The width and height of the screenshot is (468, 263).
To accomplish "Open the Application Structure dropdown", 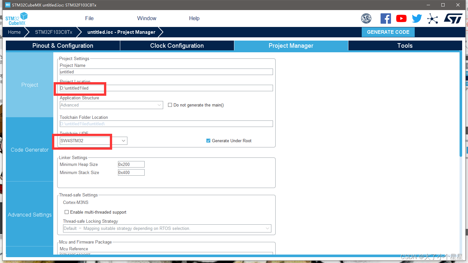I will [x=111, y=105].
